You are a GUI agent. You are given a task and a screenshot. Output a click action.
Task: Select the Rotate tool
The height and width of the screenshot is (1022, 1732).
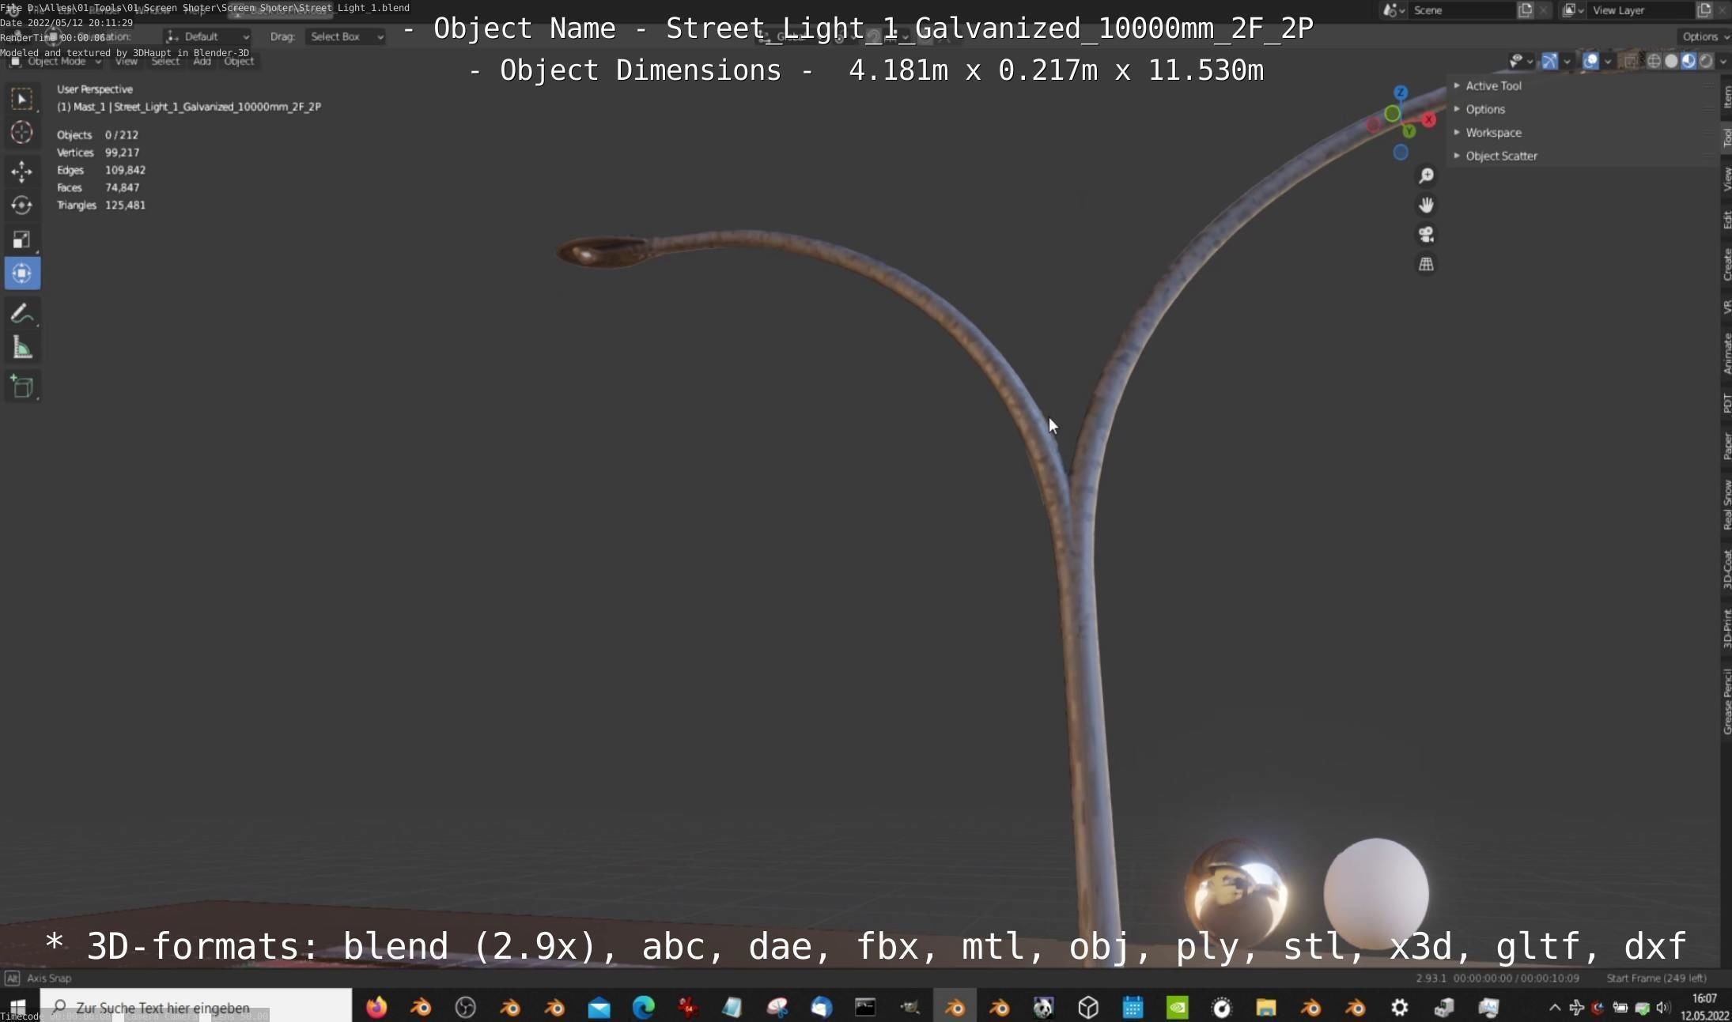pyautogui.click(x=21, y=206)
